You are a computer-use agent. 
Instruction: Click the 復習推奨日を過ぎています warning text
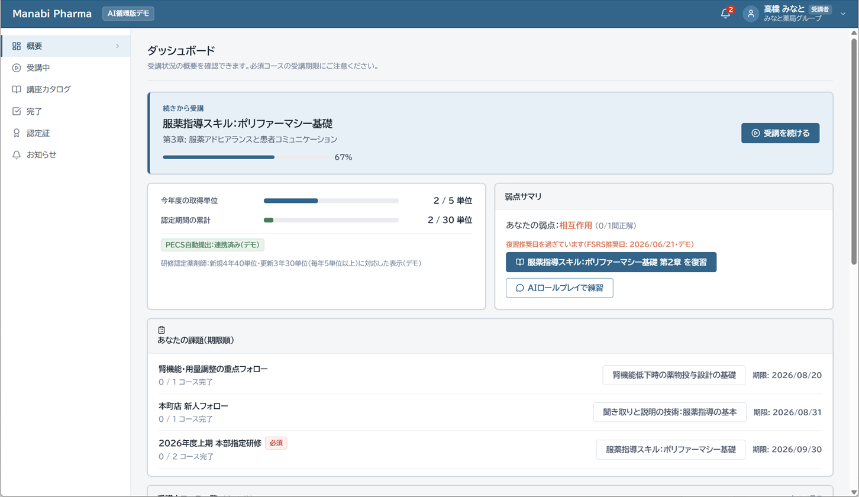pyautogui.click(x=600, y=244)
